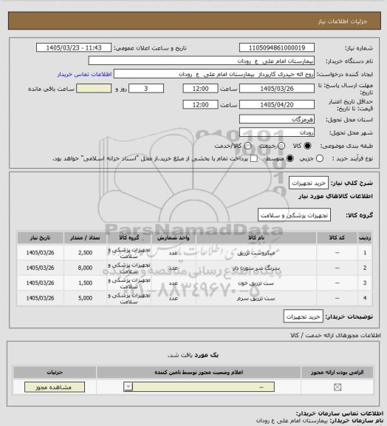This screenshot has width=387, height=426.
Task: Select the خدمت radio button
Action: 281,146
